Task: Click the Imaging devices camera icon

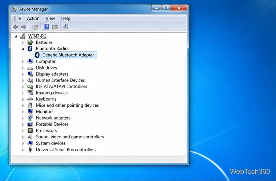Action: click(x=30, y=93)
